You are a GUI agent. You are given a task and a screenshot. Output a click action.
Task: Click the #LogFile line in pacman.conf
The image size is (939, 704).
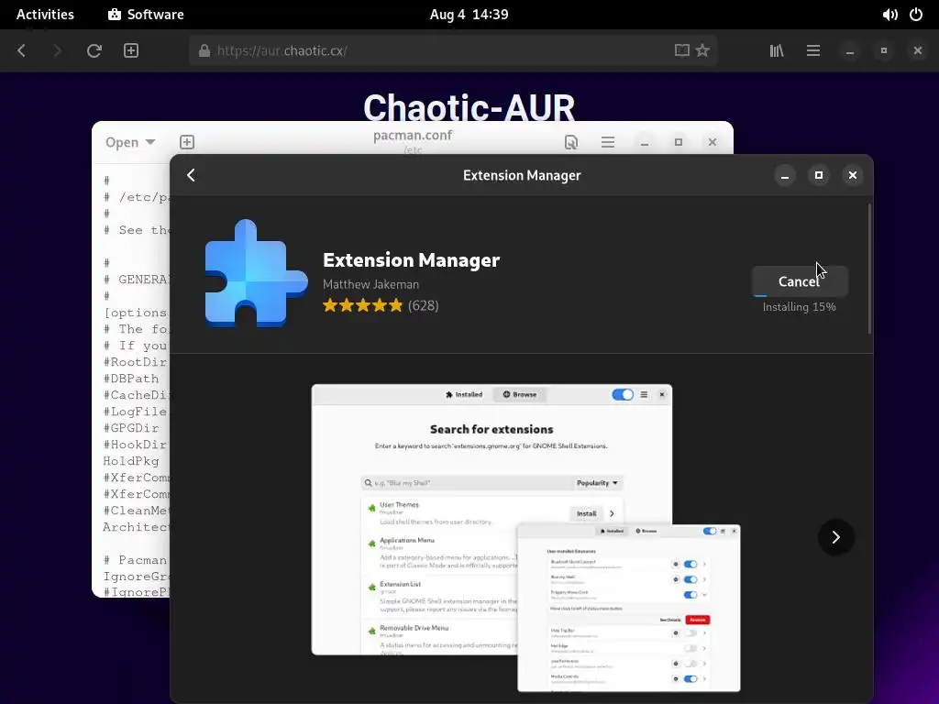[136, 412]
